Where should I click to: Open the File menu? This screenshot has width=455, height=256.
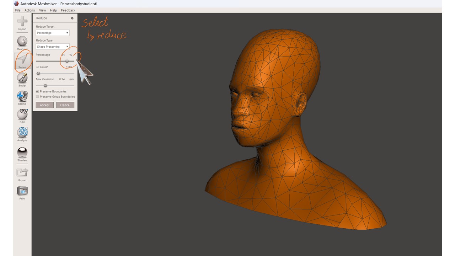click(18, 10)
